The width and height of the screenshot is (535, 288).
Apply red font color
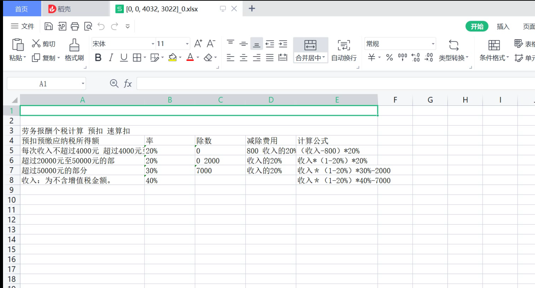(190, 57)
